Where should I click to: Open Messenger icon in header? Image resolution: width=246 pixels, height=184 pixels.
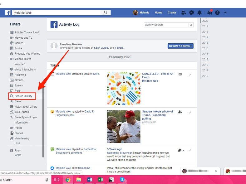191,12
